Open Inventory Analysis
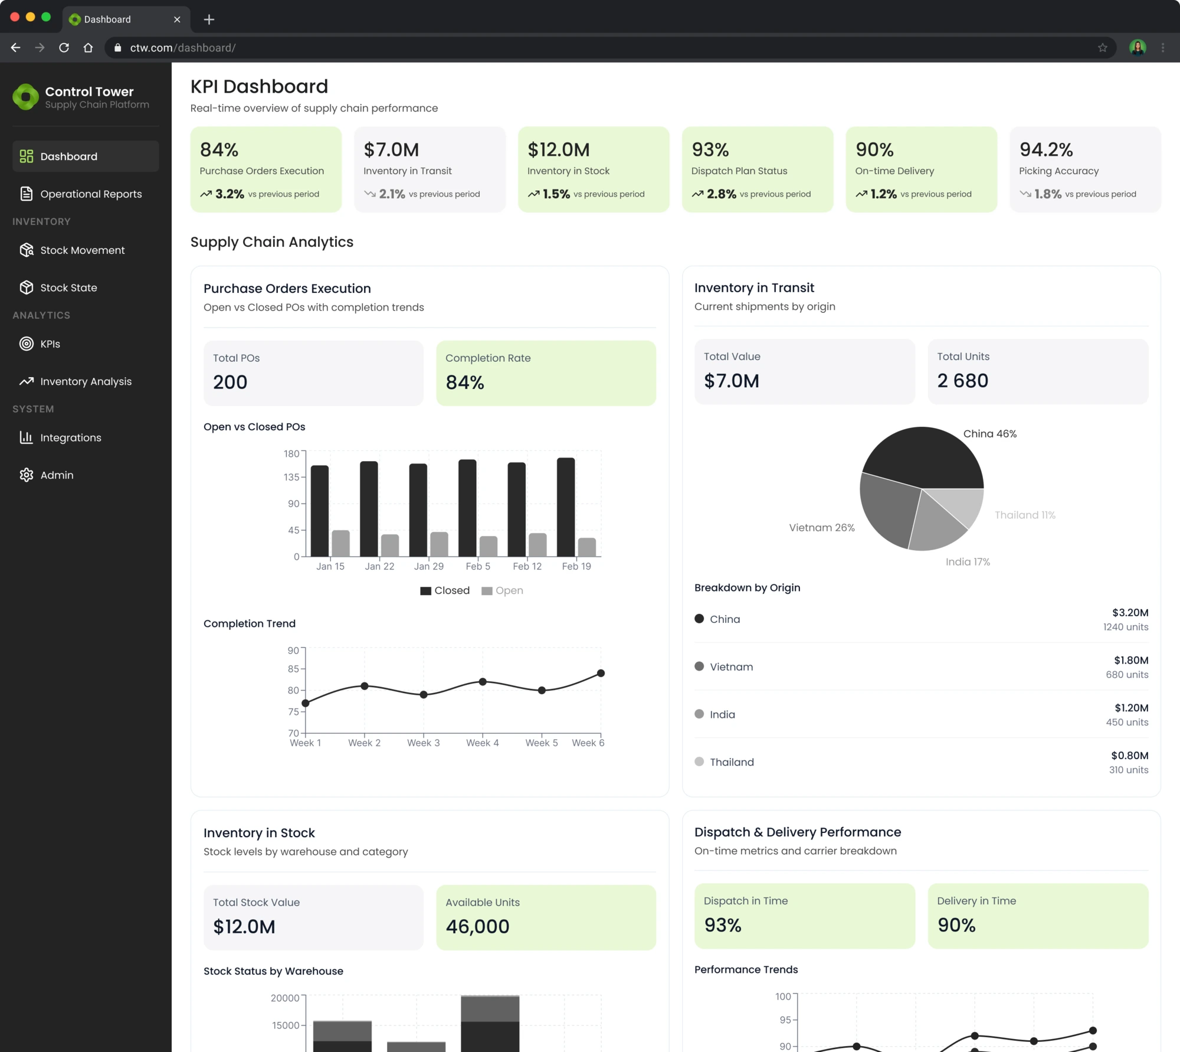Screen dimensions: 1180x1052 (x=86, y=381)
